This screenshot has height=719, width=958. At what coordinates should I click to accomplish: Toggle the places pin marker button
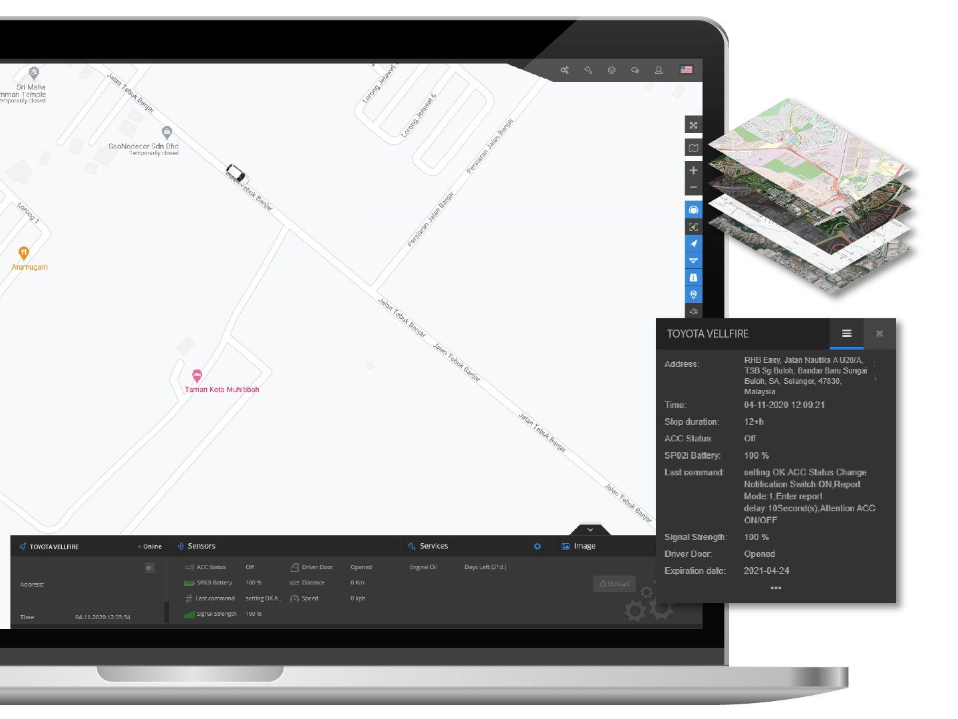tap(693, 294)
